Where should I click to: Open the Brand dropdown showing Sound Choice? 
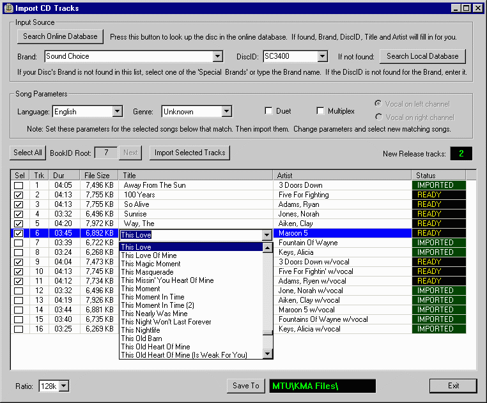(218, 56)
